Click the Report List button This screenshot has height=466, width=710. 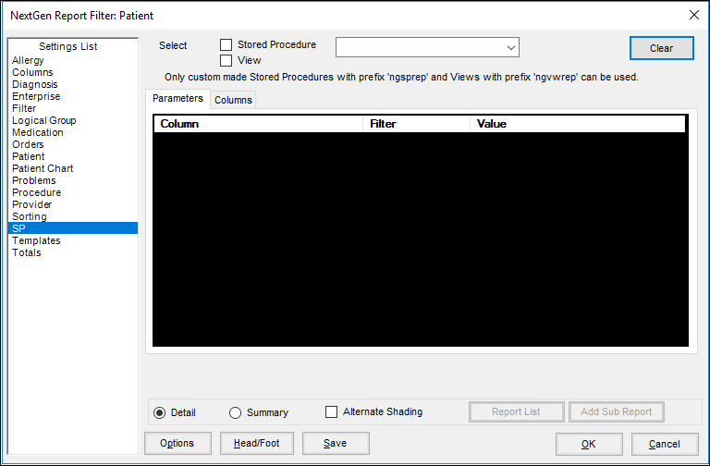[516, 411]
